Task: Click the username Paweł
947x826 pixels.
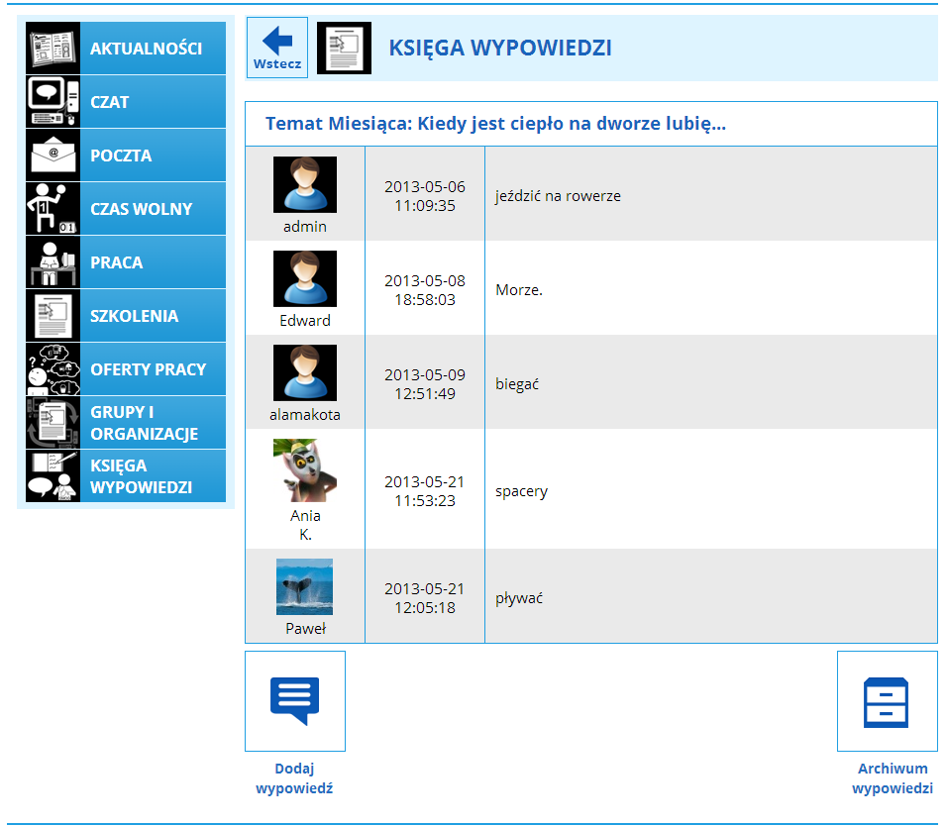Action: tap(306, 629)
